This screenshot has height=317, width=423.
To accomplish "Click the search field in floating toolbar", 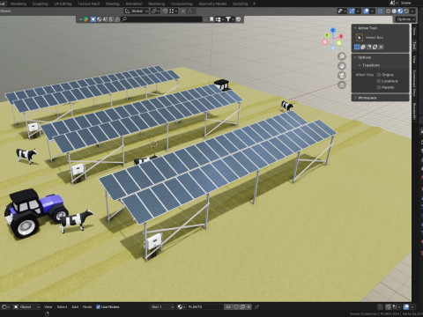I will (x=161, y=19).
